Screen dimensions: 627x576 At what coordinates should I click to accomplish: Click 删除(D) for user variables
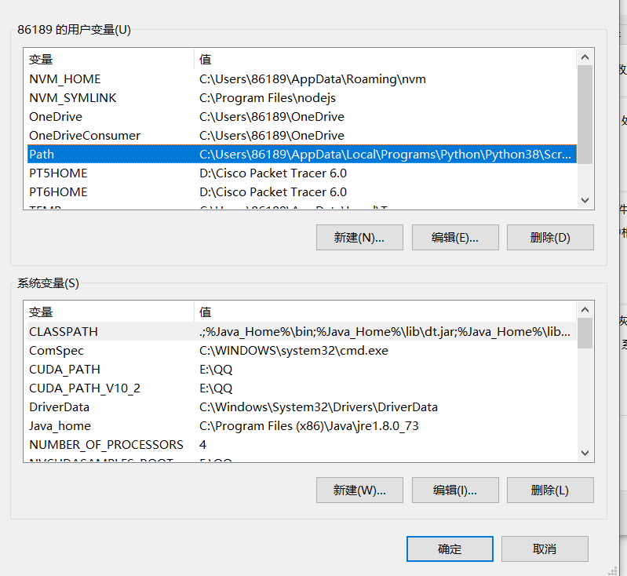click(550, 237)
